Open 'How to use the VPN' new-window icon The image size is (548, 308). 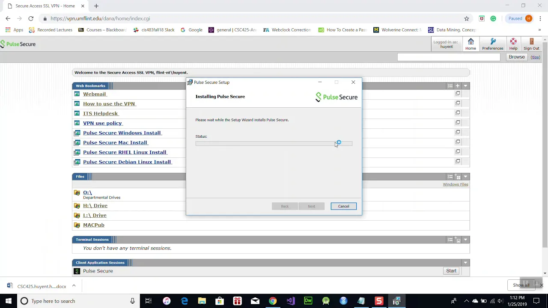[x=458, y=103]
